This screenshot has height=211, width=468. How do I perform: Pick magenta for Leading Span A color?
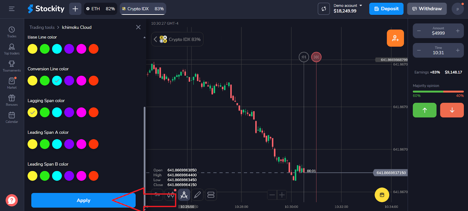[x=81, y=144]
